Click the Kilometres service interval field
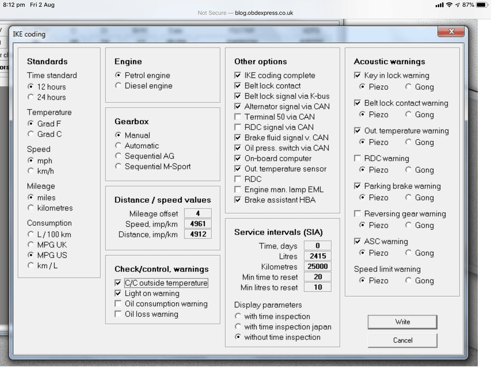The width and height of the screenshot is (491, 368). (x=318, y=266)
